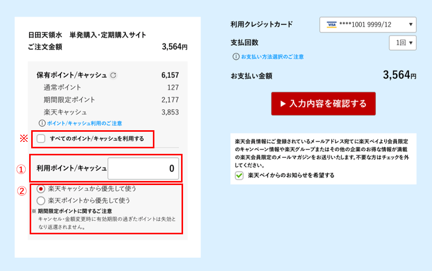Click the 期間限定ポイント balance row

tap(107, 100)
